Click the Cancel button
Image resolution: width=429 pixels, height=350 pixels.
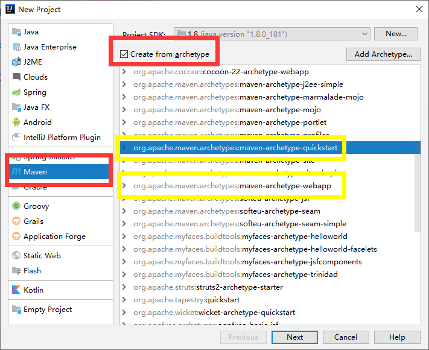point(346,337)
